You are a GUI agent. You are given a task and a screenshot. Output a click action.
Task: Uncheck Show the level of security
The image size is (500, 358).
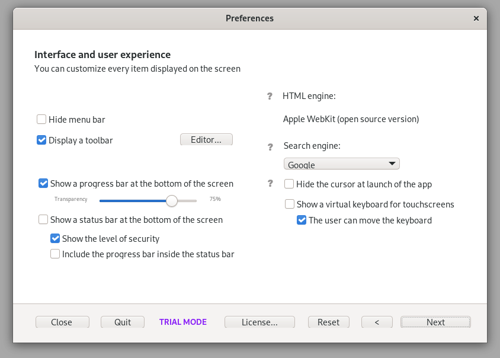coord(55,238)
